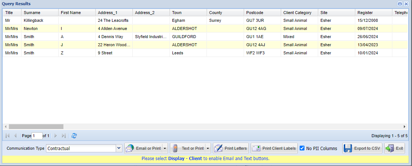
Task: Select register date 26/06/2024
Action: pos(373,37)
